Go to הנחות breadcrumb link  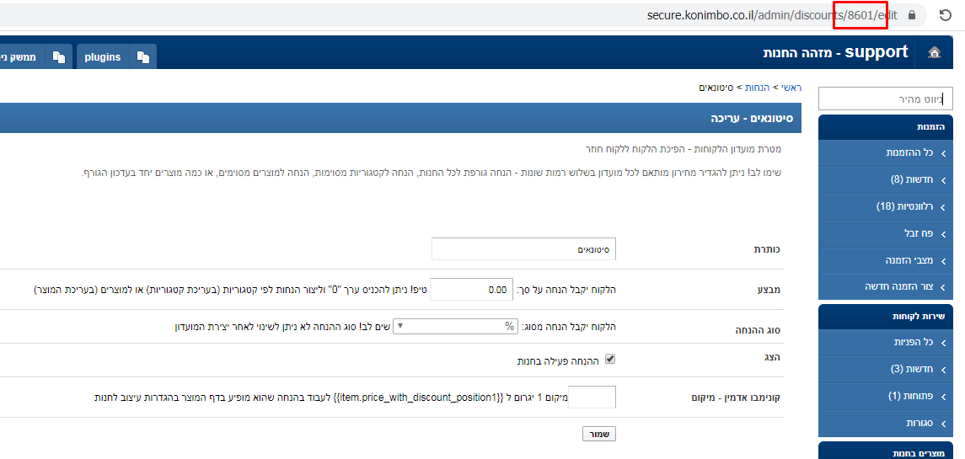pyautogui.click(x=756, y=88)
